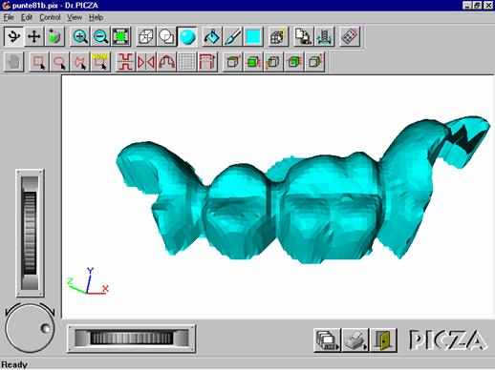Click the exit door button
Screen dimensions: 495x370
click(383, 340)
